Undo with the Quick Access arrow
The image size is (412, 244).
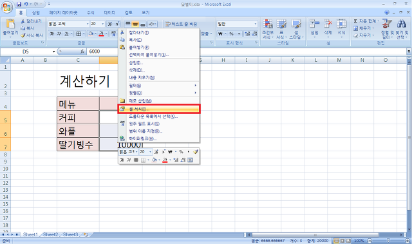(x=26, y=5)
